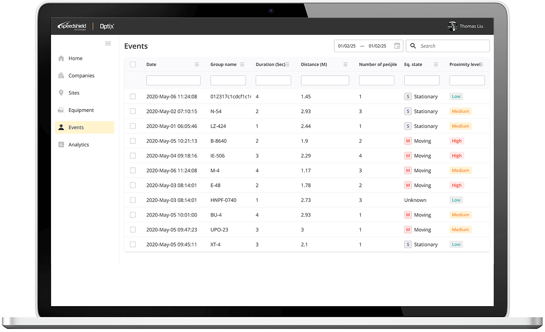Open the Distance (M) column menu
This screenshot has width=545, height=332.
pos(345,64)
